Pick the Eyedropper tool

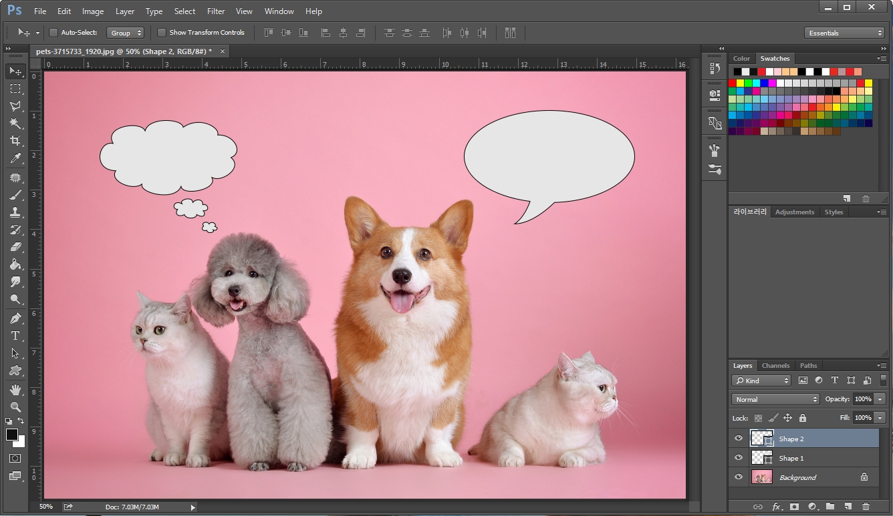15,158
